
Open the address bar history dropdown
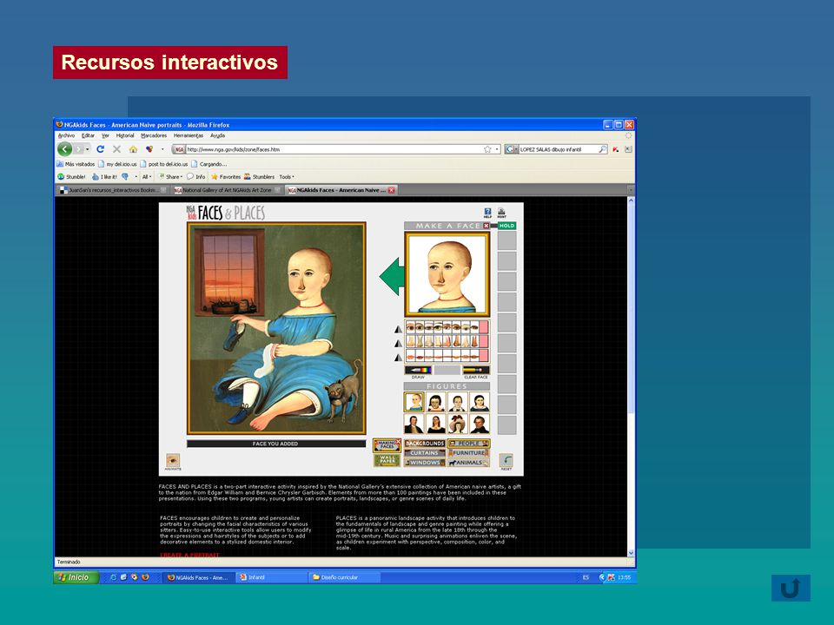click(x=497, y=149)
